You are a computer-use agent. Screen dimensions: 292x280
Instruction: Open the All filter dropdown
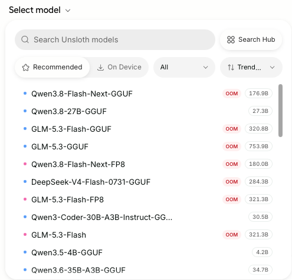coord(184,67)
